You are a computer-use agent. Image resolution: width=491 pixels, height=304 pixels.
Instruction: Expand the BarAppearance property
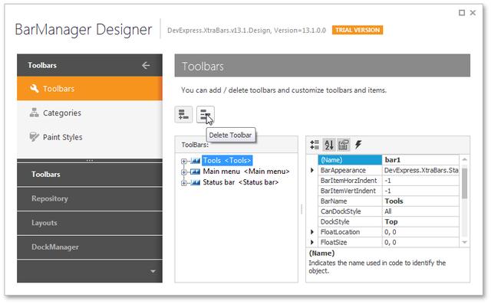pos(312,170)
